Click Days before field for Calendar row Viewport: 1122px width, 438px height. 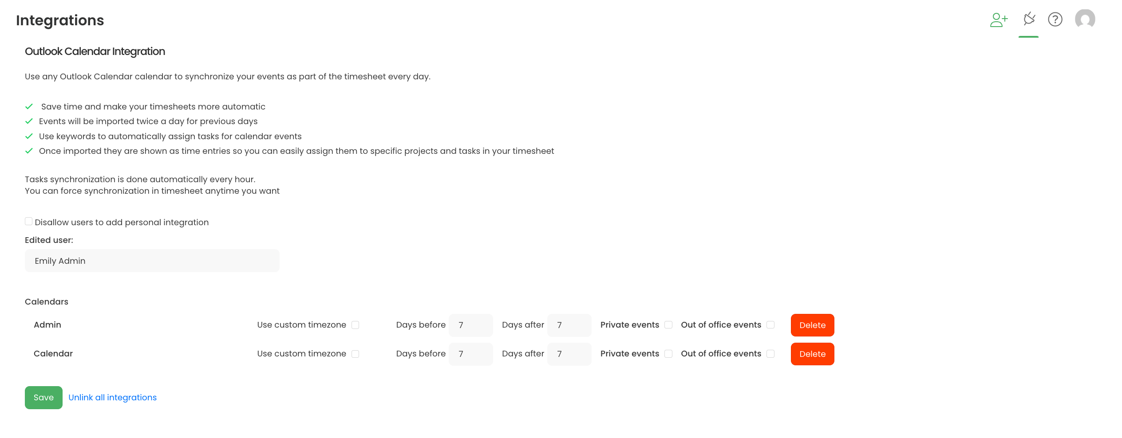(470, 354)
